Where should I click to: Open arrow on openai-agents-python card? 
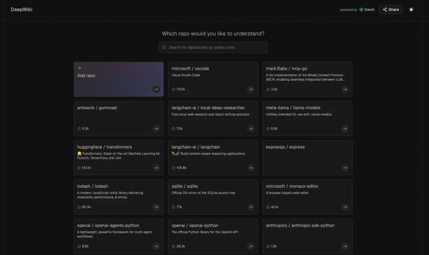[x=156, y=246]
